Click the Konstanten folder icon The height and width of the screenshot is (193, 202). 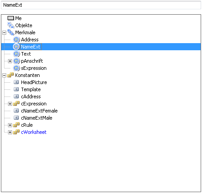(x=10, y=75)
